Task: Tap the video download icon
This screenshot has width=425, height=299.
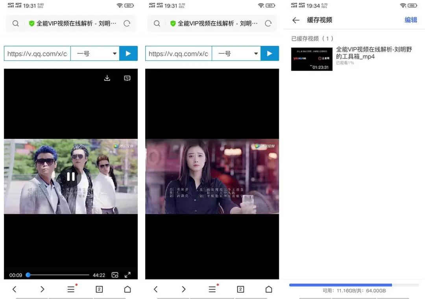Action: pyautogui.click(x=107, y=77)
